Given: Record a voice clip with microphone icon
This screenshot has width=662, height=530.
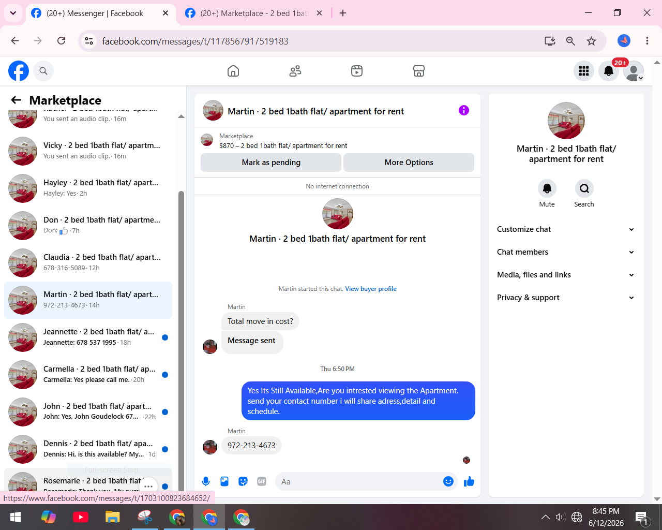Looking at the screenshot, I should coord(206,482).
